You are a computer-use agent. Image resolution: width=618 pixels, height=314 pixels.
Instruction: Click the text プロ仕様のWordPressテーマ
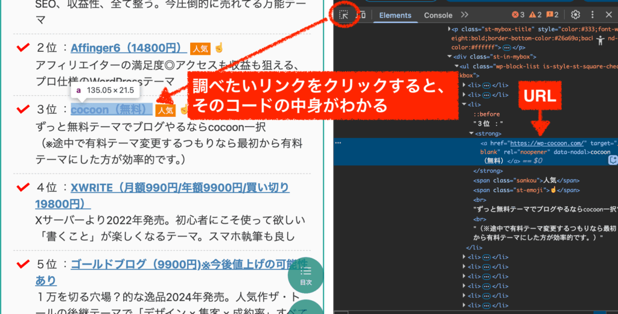coord(105,82)
